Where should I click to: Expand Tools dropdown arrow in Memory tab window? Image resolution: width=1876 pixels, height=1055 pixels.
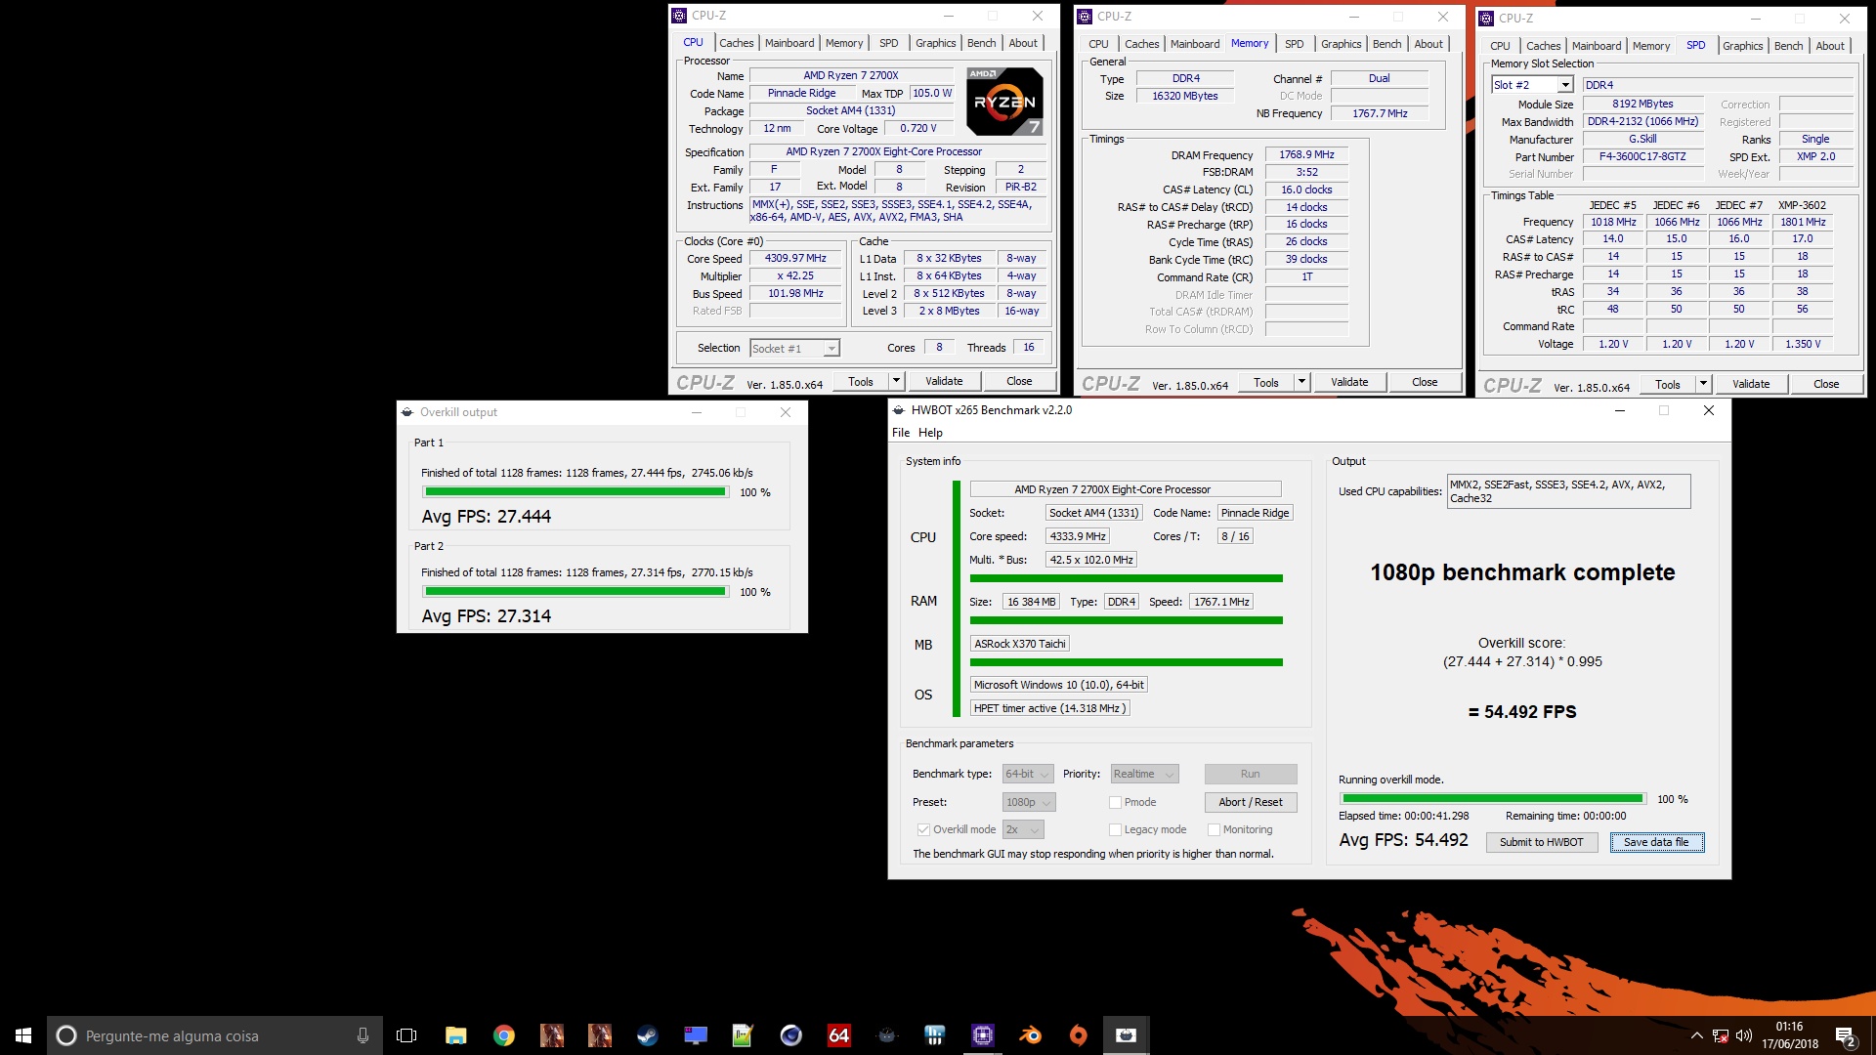tap(1301, 382)
